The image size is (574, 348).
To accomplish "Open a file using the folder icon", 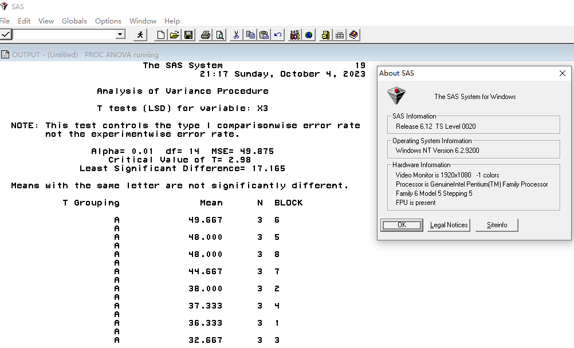I will pyautogui.click(x=175, y=35).
